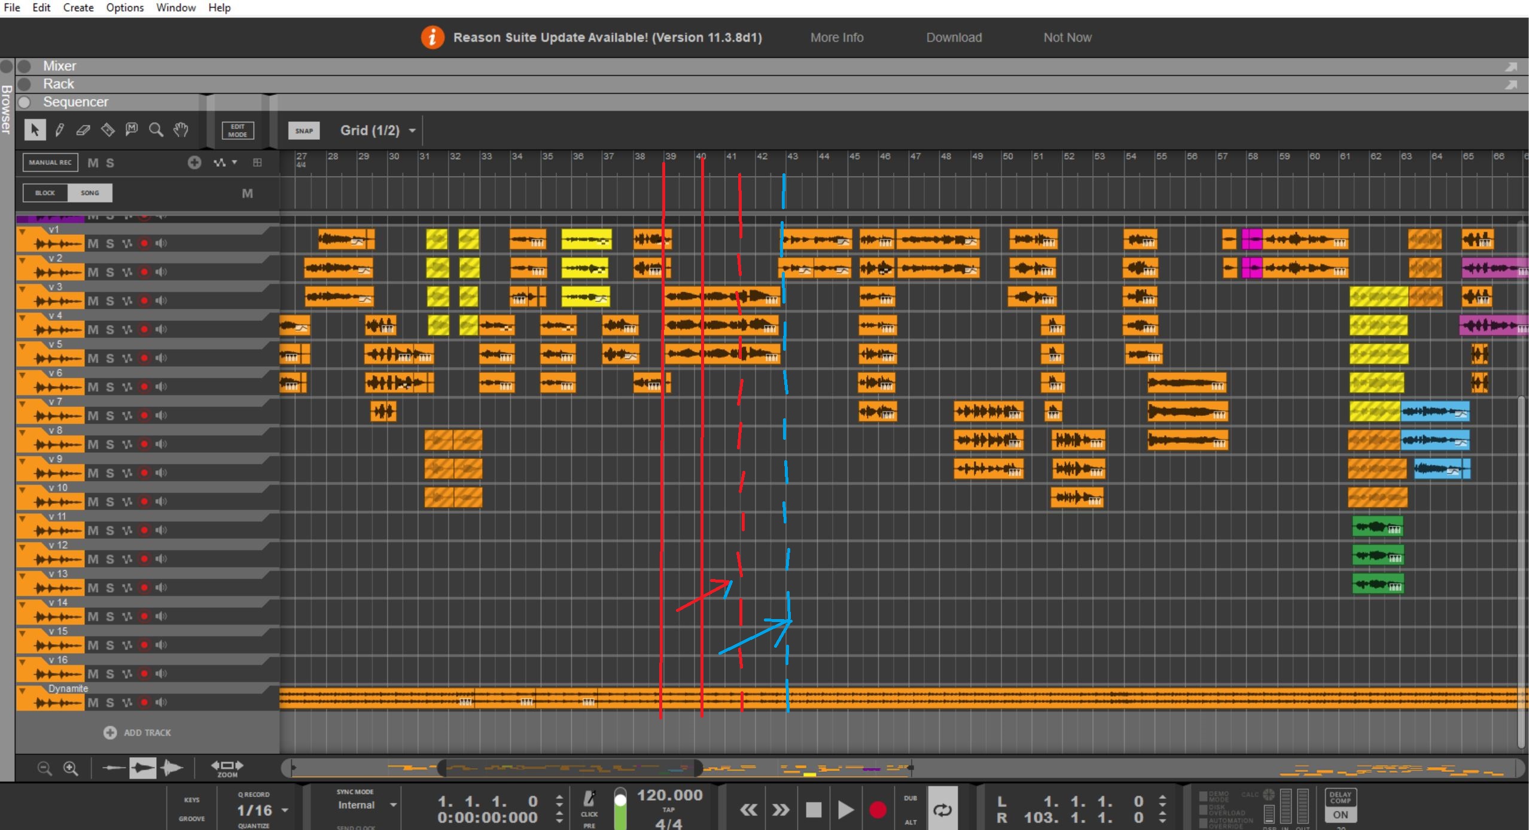This screenshot has height=830, width=1529.
Task: Click the More Info link
Action: 837,37
